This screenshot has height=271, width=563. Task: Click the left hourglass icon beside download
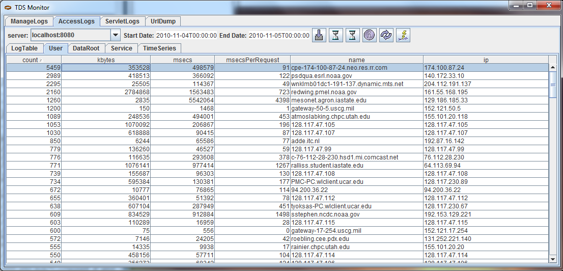click(335, 35)
